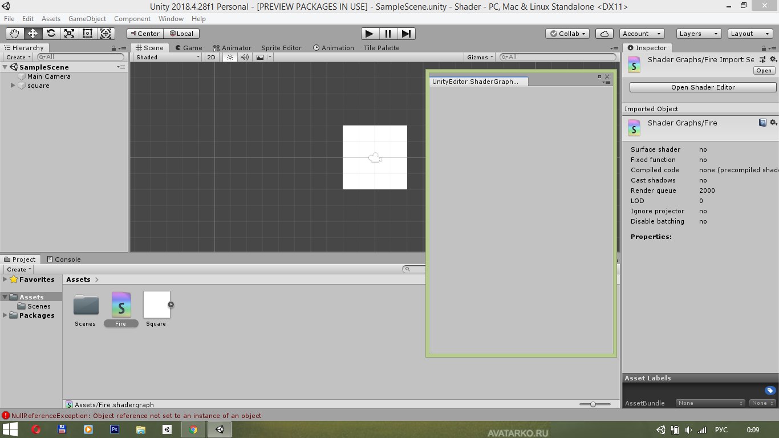Click the UnityEditor.ShaderGraph window tab
This screenshot has width=779, height=438.
478,82
